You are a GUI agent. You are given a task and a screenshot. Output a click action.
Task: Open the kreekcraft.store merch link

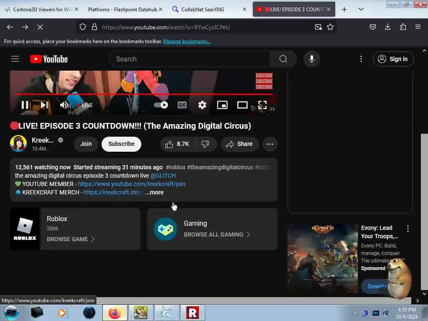(114, 192)
